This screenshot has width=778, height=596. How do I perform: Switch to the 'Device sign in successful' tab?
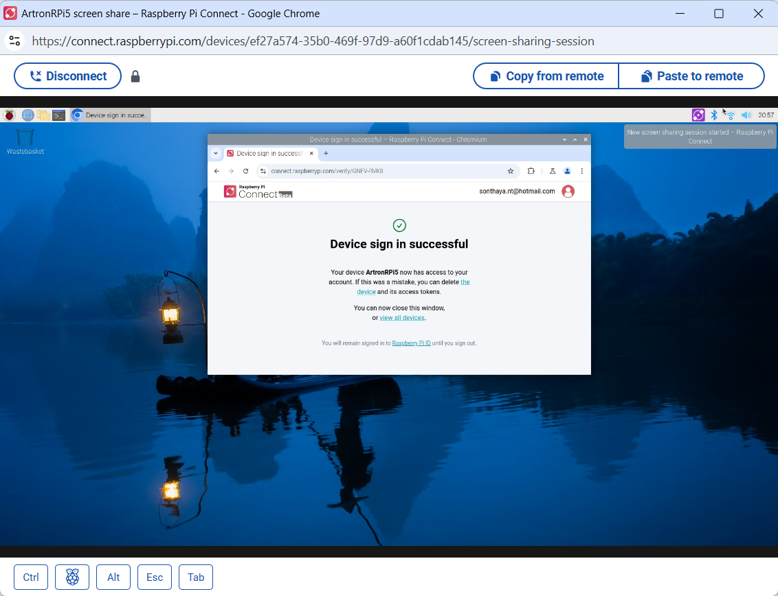pos(270,153)
